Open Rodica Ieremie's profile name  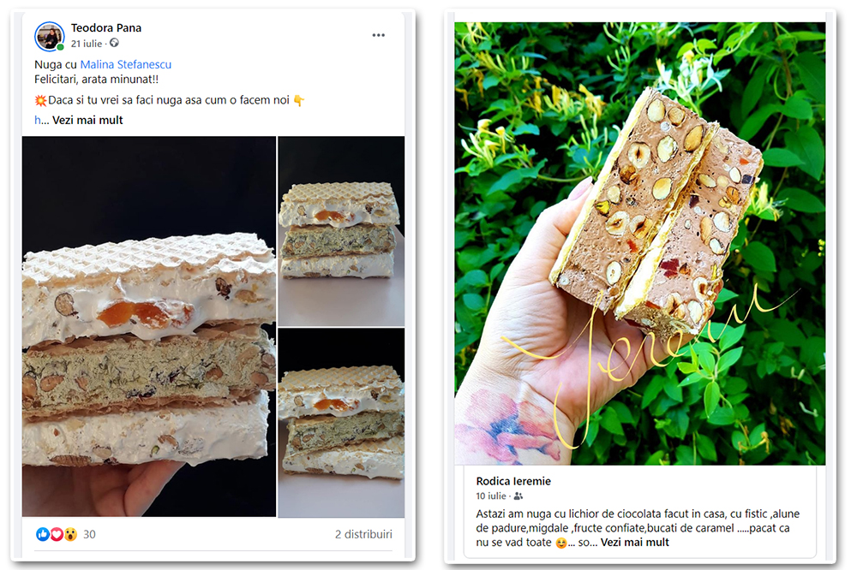(x=513, y=481)
